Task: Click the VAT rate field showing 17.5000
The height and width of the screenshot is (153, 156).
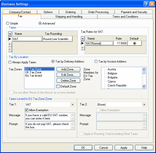Action: [x=121, y=43]
